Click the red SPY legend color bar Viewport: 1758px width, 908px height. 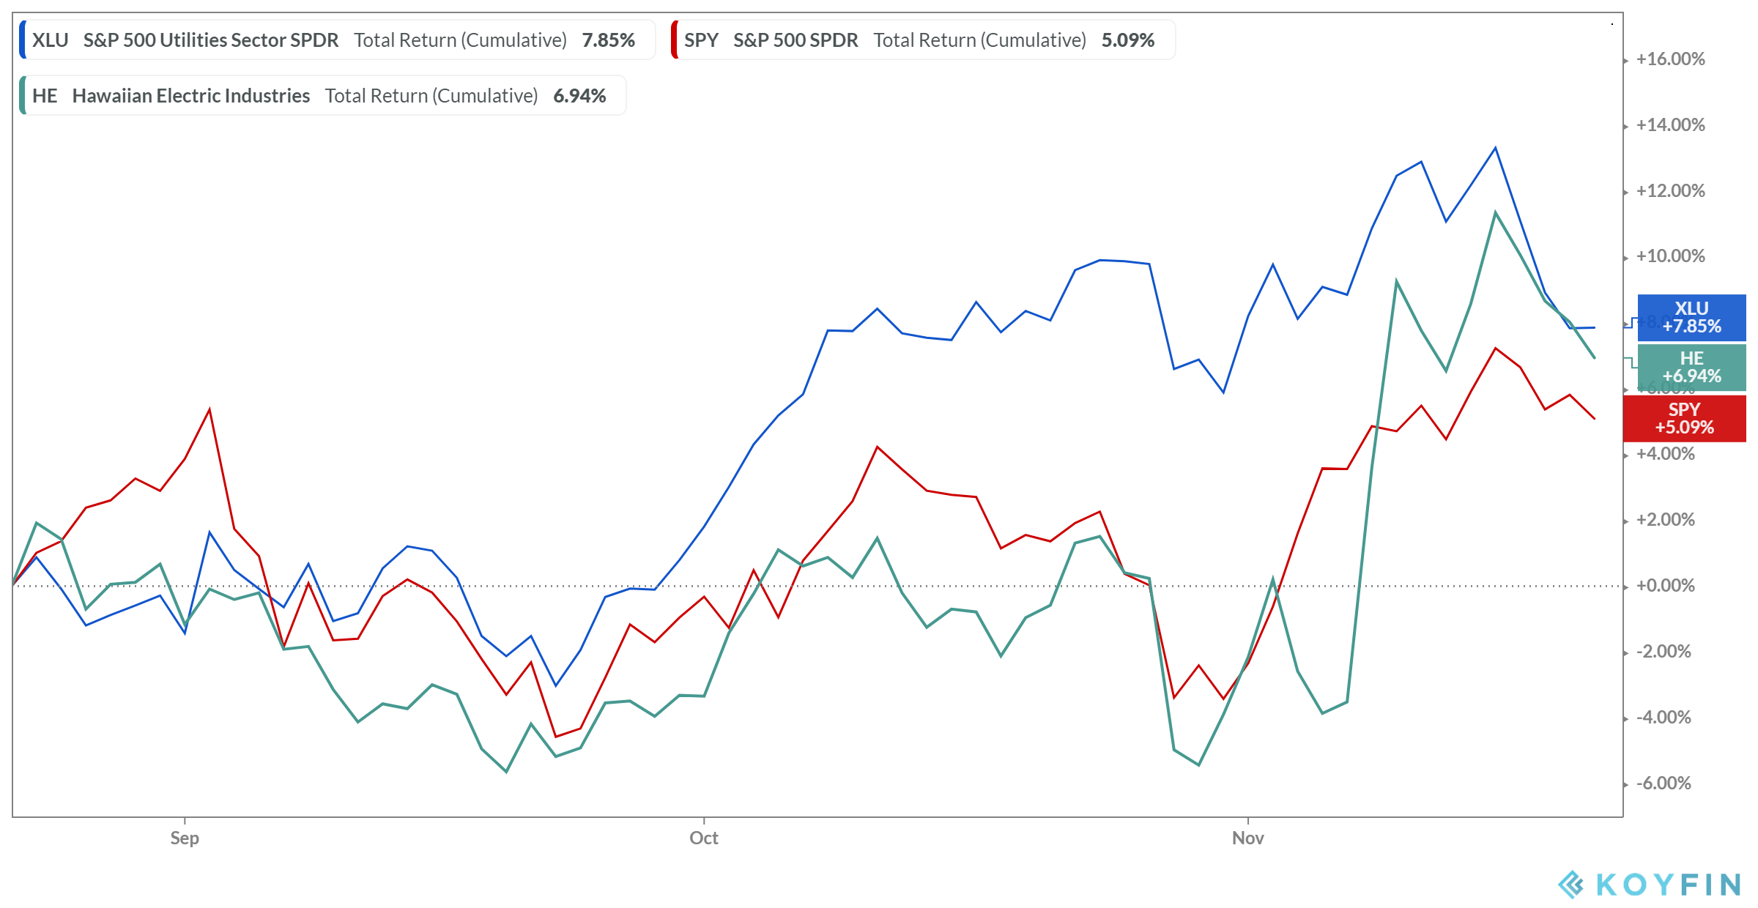675,40
